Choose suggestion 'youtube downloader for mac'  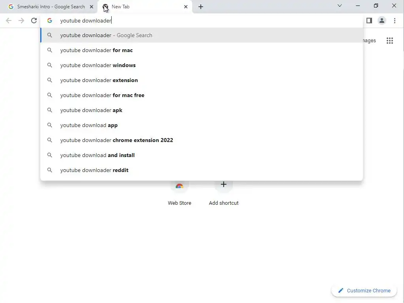pyautogui.click(x=202, y=50)
